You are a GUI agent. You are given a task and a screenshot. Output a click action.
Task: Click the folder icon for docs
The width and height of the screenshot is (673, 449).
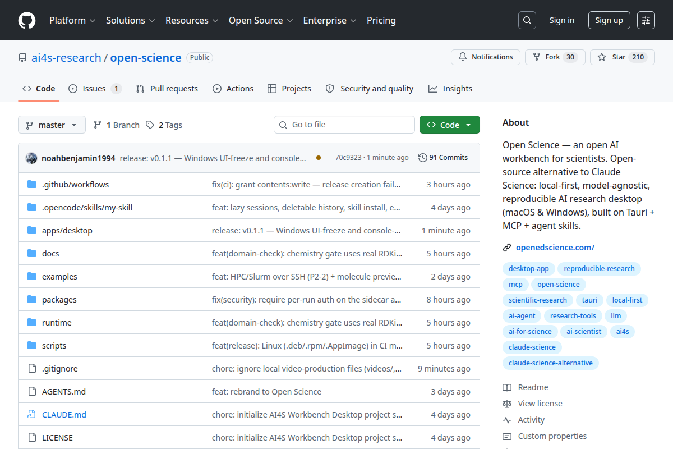[x=32, y=254]
